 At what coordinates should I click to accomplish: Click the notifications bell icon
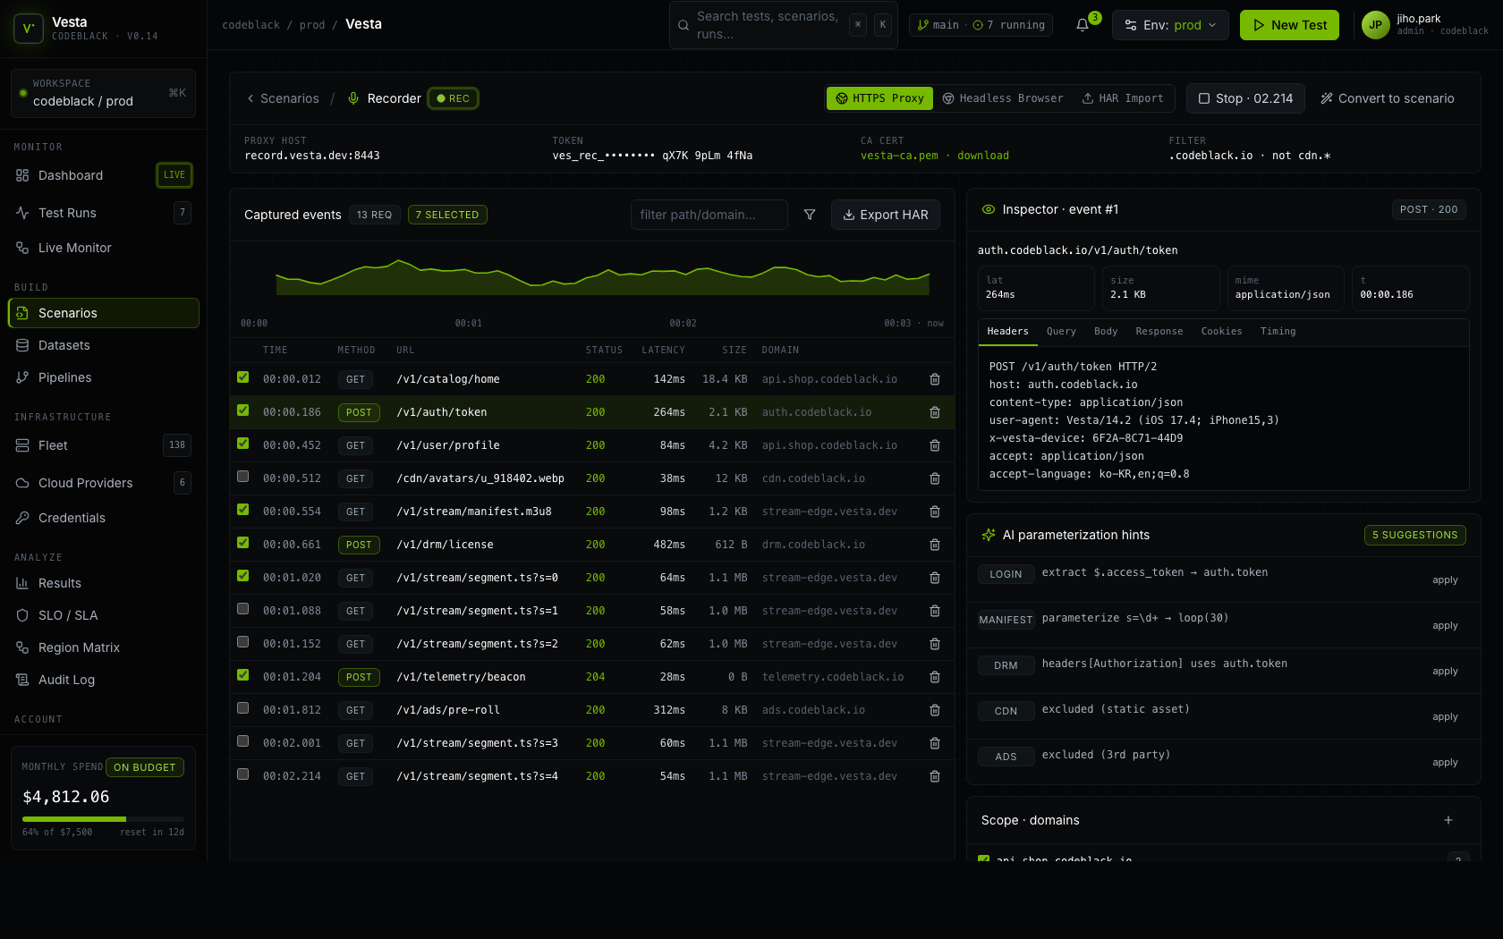1083,25
